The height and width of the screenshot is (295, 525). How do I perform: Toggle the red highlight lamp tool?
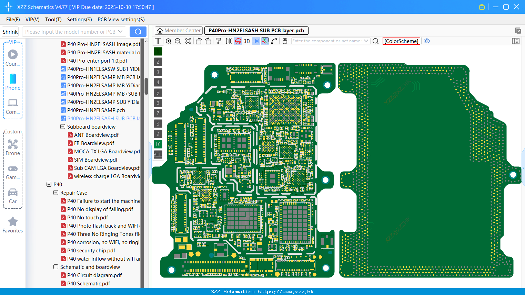238,41
